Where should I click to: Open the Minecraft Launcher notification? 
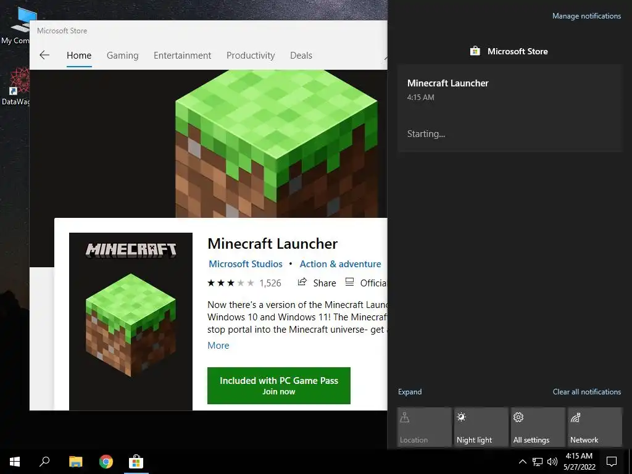510,108
